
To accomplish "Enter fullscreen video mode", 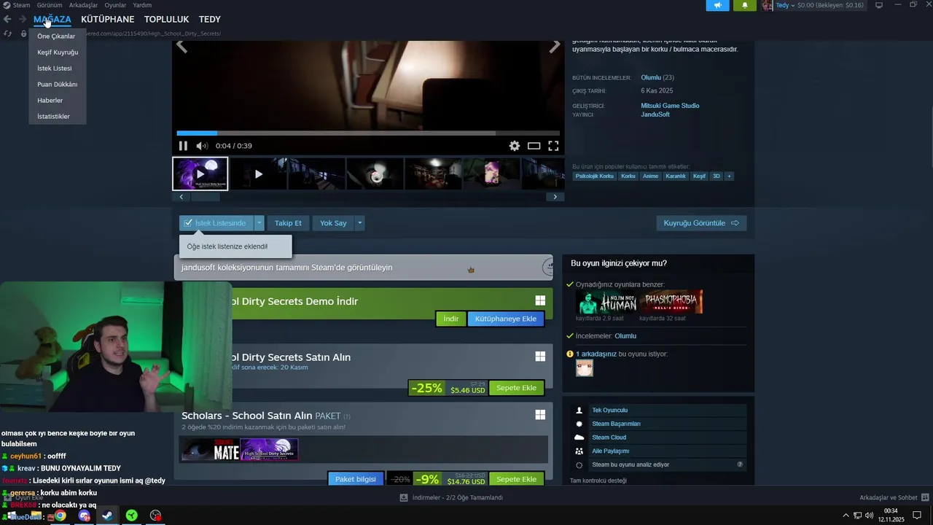I will pyautogui.click(x=553, y=146).
